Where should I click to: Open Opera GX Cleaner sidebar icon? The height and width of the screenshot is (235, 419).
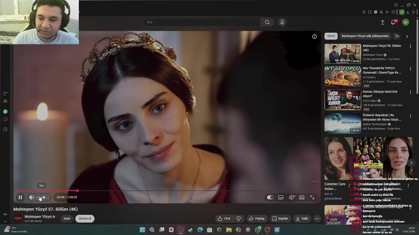(5, 102)
